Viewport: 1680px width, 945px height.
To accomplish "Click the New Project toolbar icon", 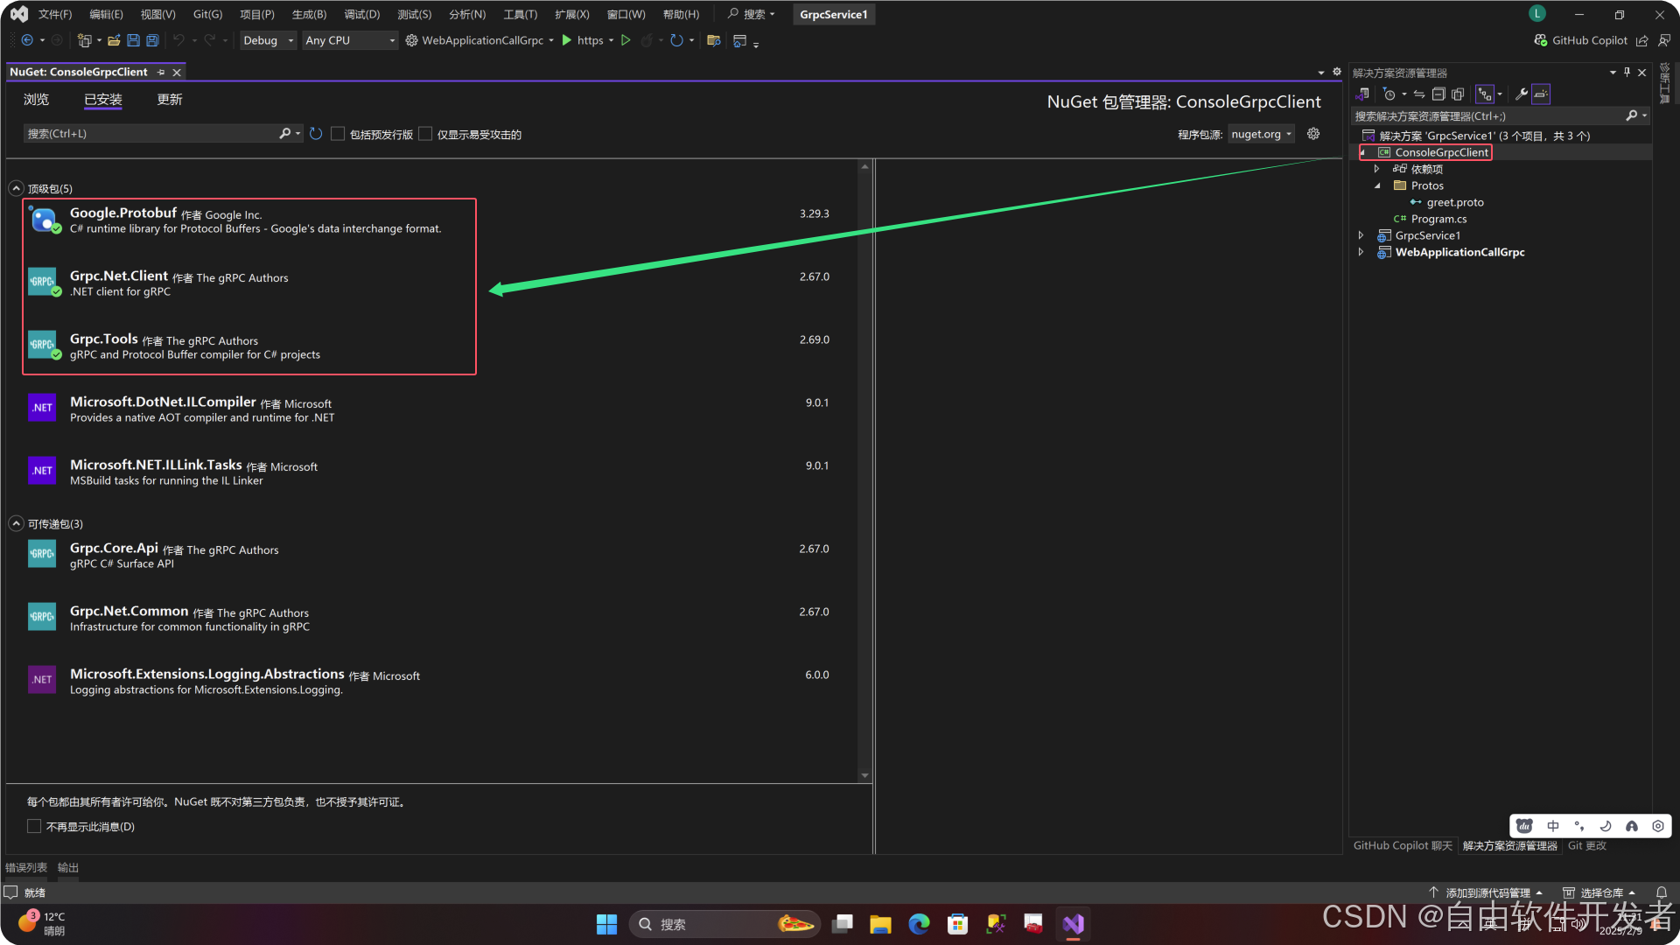I will (85, 40).
